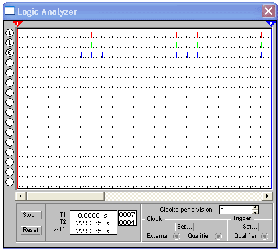Click the horizontal scrollbar thumb
Viewport: 279px width, 250px height.
(66, 196)
